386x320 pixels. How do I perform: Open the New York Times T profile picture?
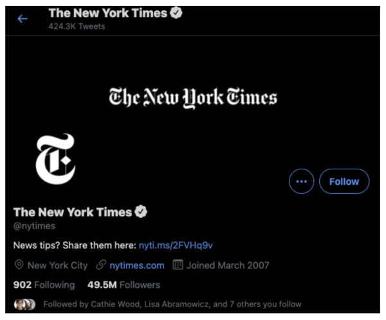pos(55,159)
